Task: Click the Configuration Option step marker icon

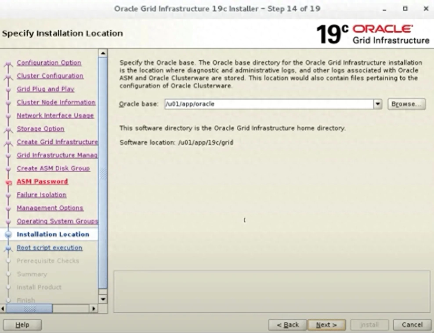Action: [7, 63]
